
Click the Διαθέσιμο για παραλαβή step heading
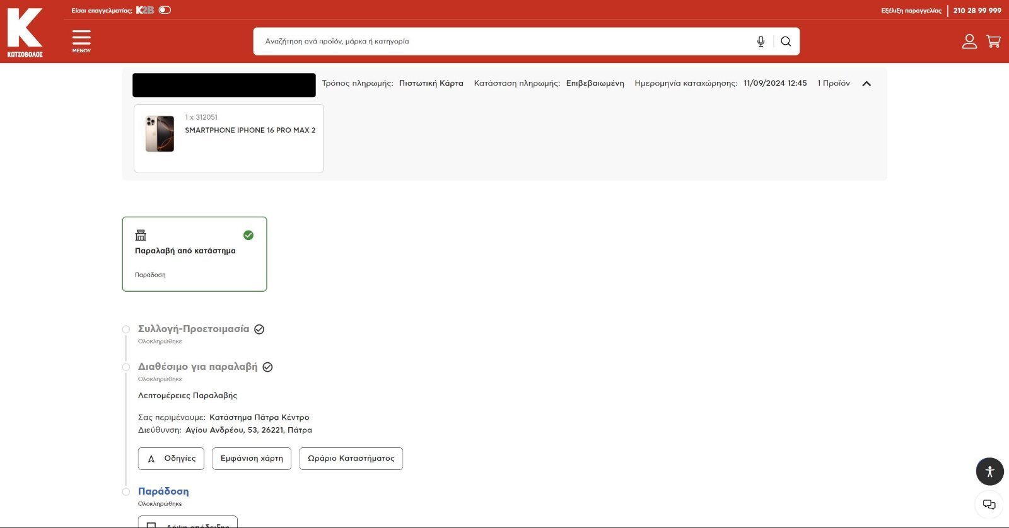(197, 367)
